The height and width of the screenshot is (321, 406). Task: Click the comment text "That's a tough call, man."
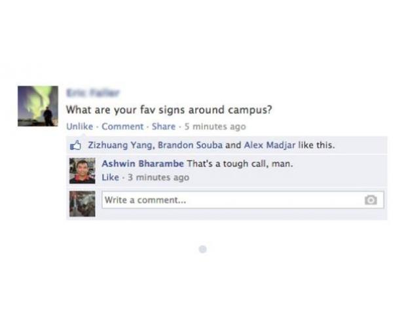tap(240, 164)
